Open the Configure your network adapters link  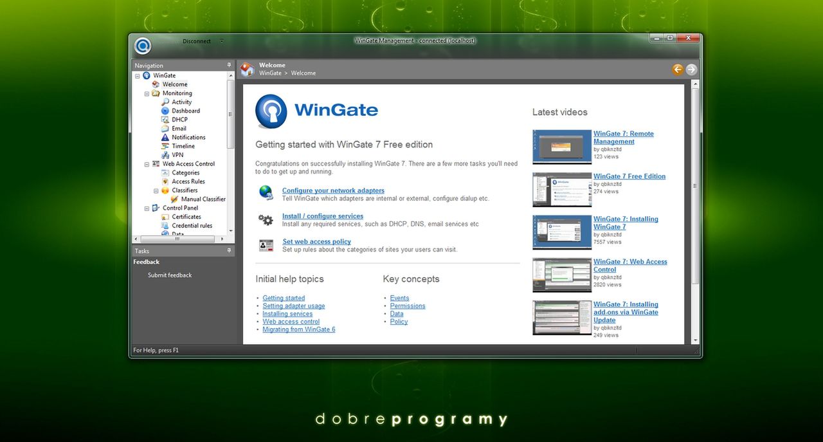(333, 190)
